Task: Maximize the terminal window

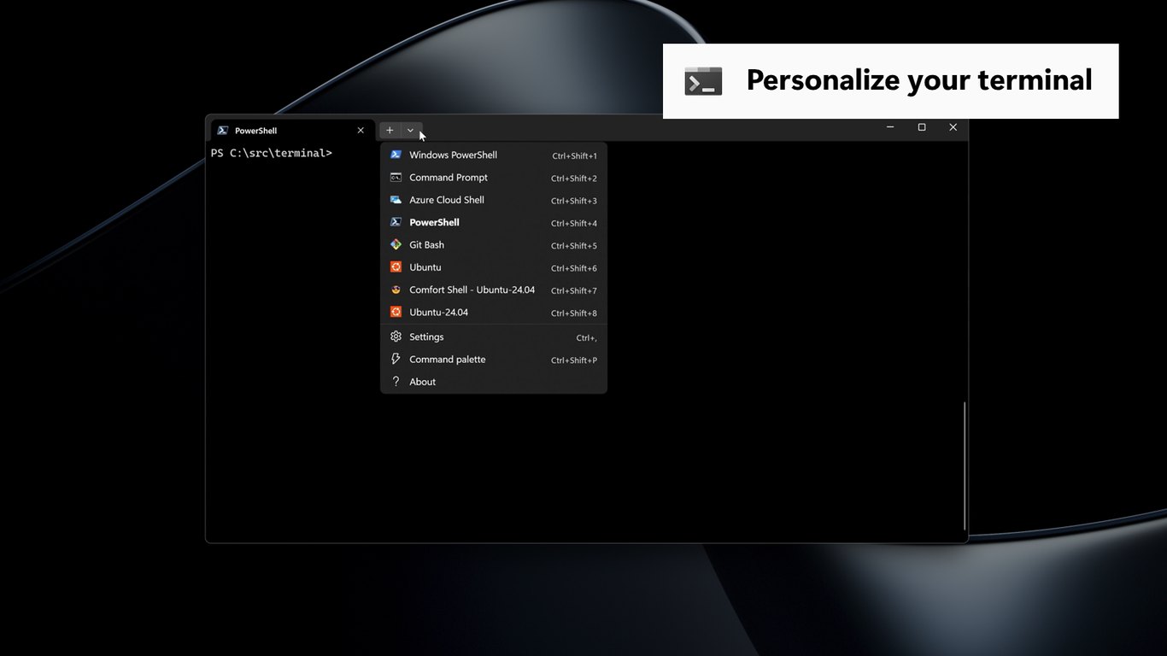Action: click(922, 127)
